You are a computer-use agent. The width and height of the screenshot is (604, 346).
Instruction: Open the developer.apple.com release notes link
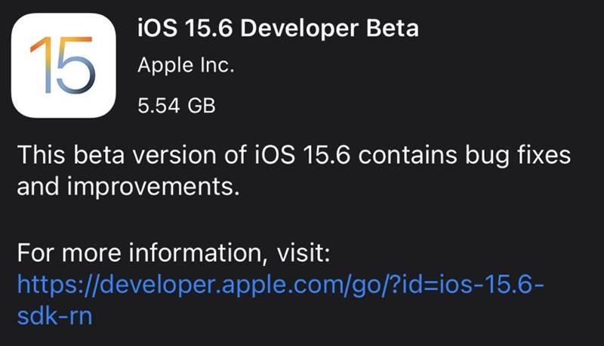click(x=280, y=300)
